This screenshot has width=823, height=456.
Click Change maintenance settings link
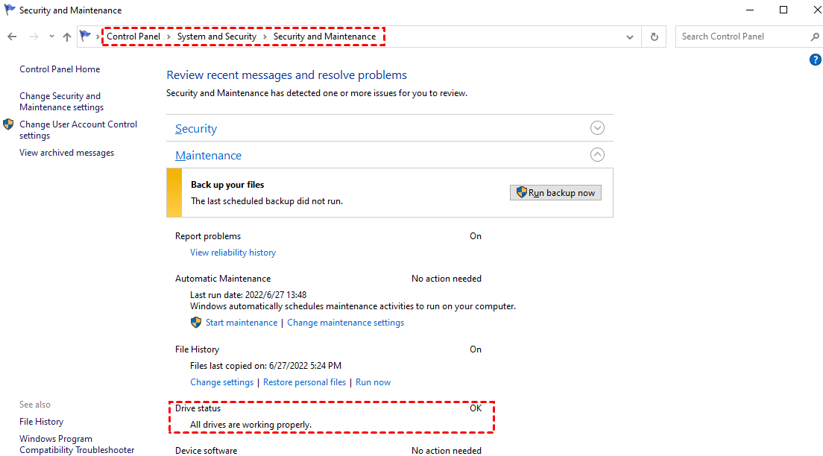click(x=345, y=323)
